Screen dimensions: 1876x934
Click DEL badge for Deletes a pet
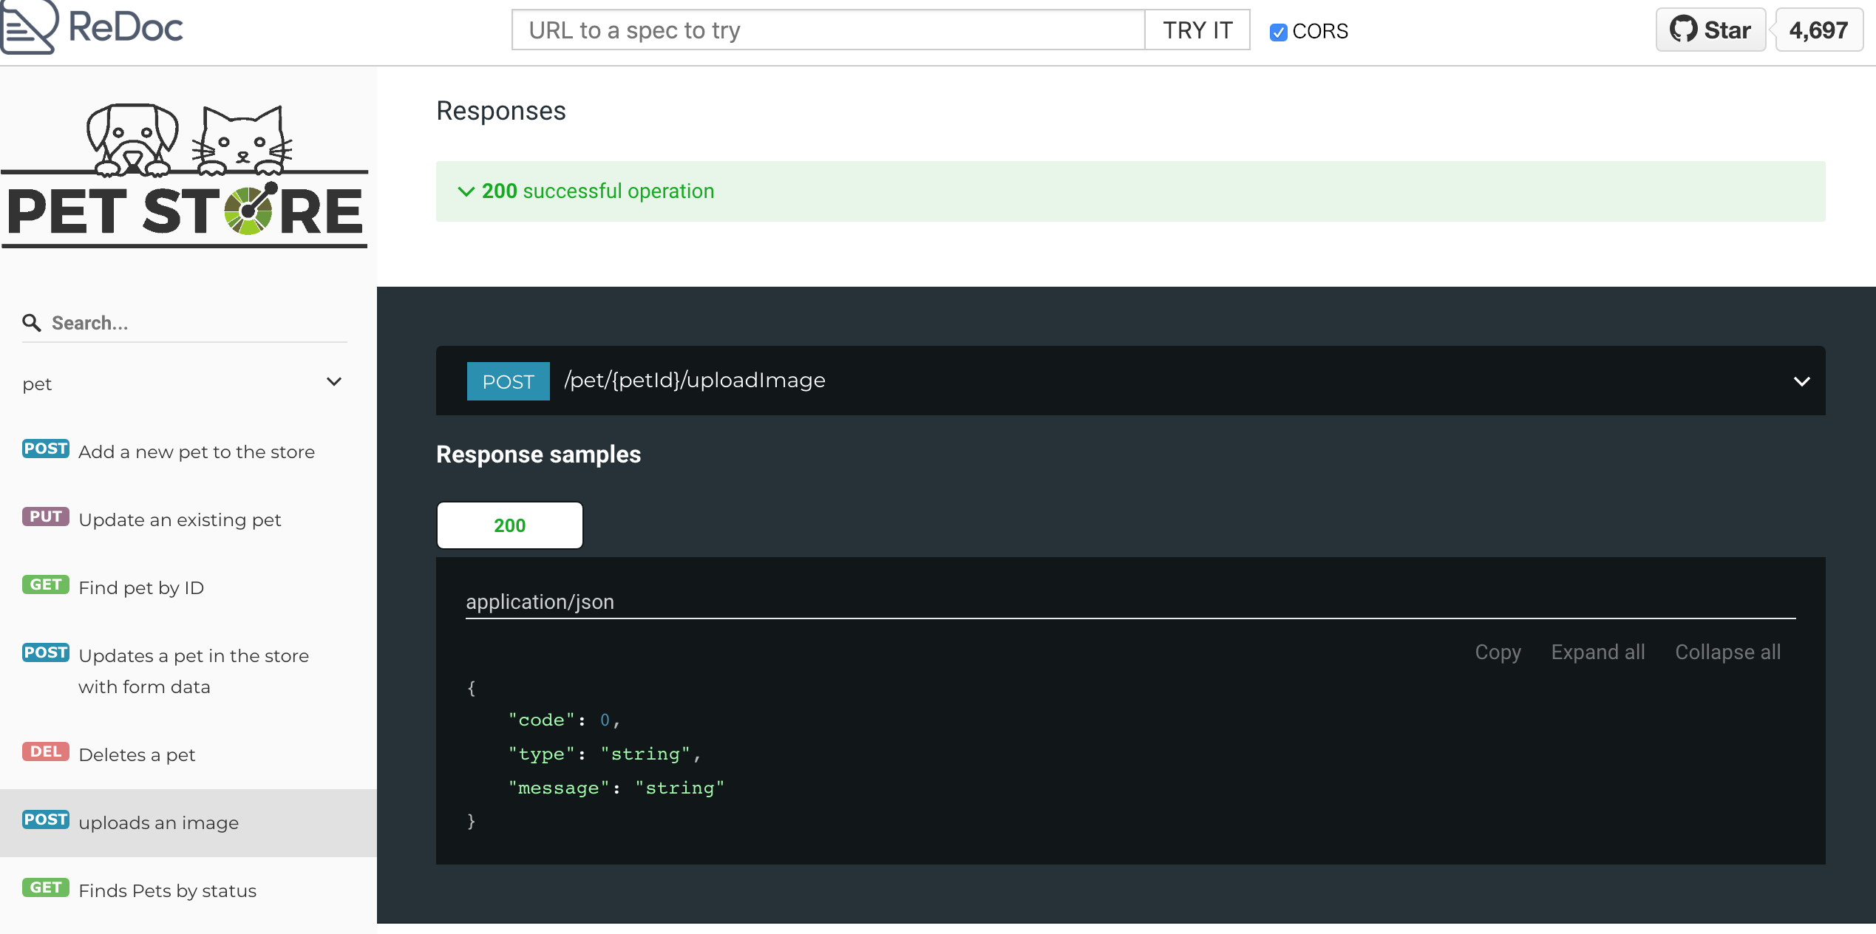tap(46, 752)
